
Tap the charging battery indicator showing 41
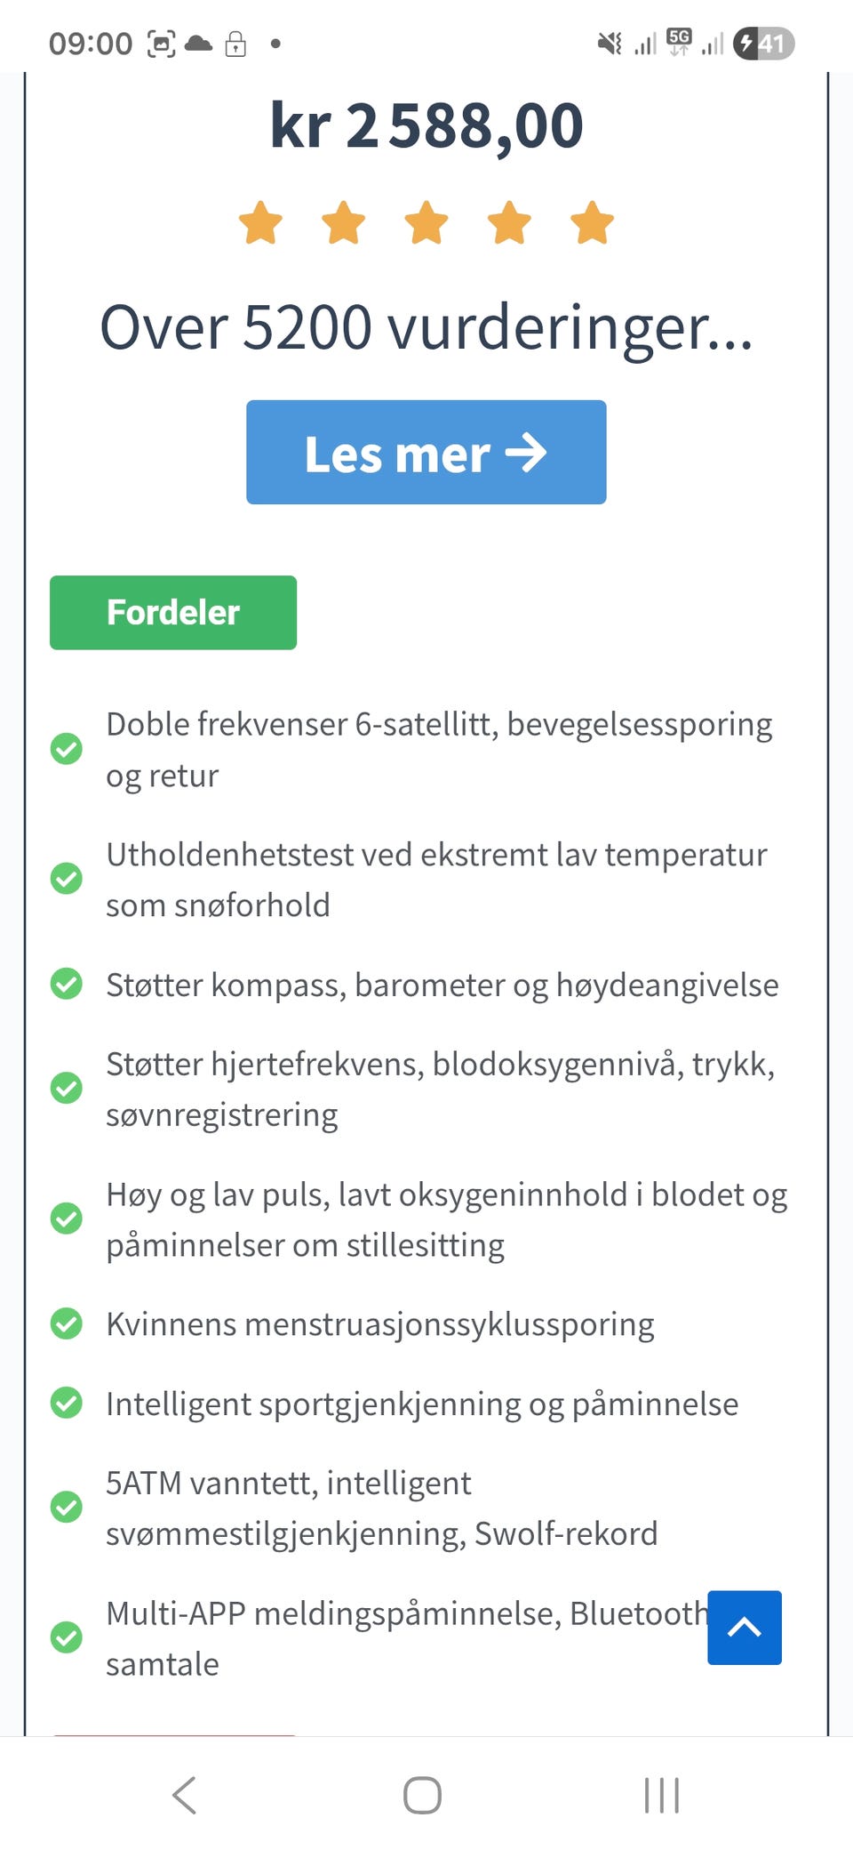(x=761, y=42)
